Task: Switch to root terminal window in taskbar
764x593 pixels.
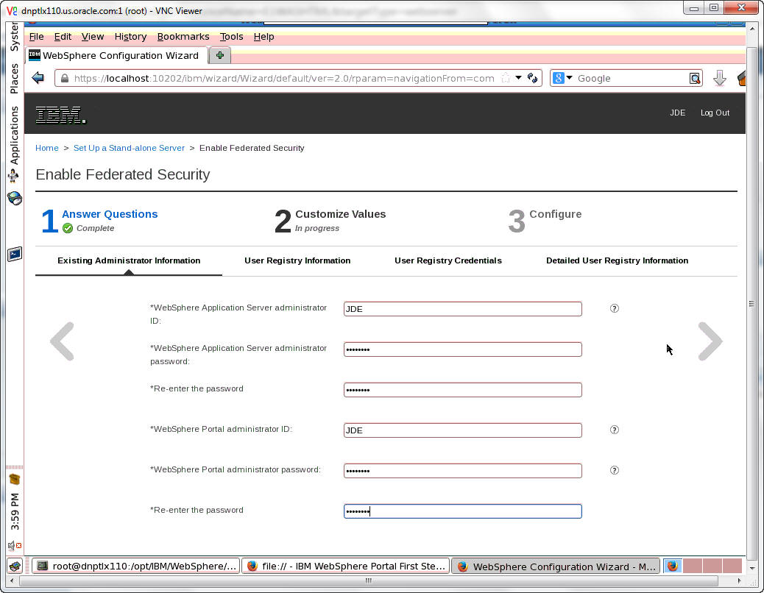Action: point(136,566)
